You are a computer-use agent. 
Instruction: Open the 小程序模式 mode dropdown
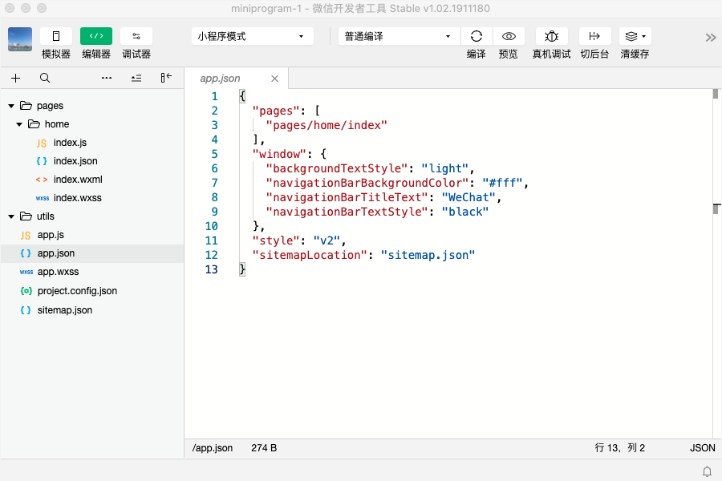[x=253, y=36]
